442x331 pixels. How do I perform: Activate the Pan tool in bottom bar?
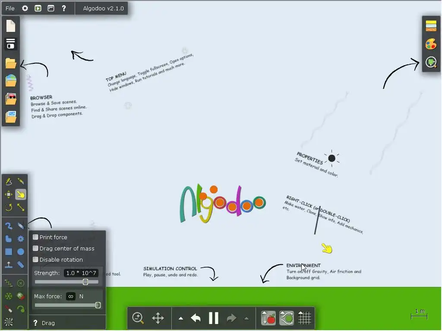(x=158, y=319)
